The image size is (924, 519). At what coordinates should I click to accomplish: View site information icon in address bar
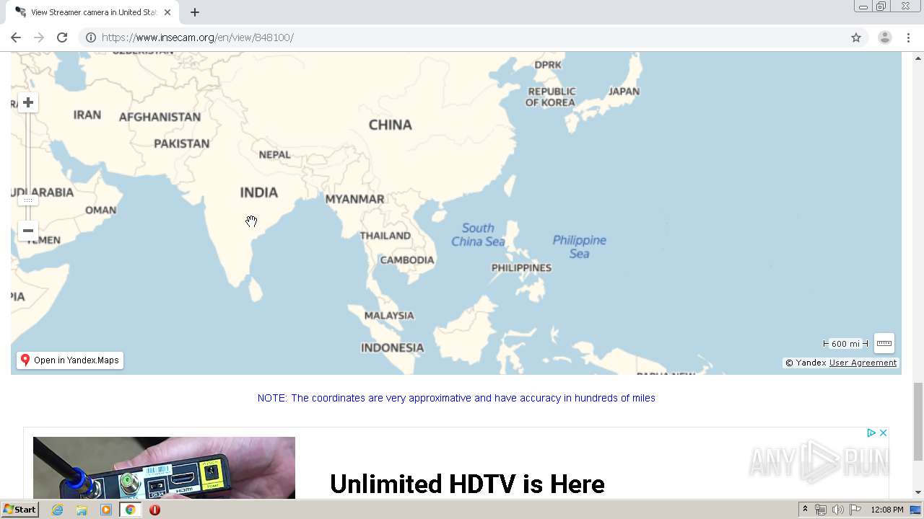coord(91,37)
